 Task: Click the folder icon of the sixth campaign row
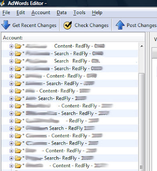point(18,83)
